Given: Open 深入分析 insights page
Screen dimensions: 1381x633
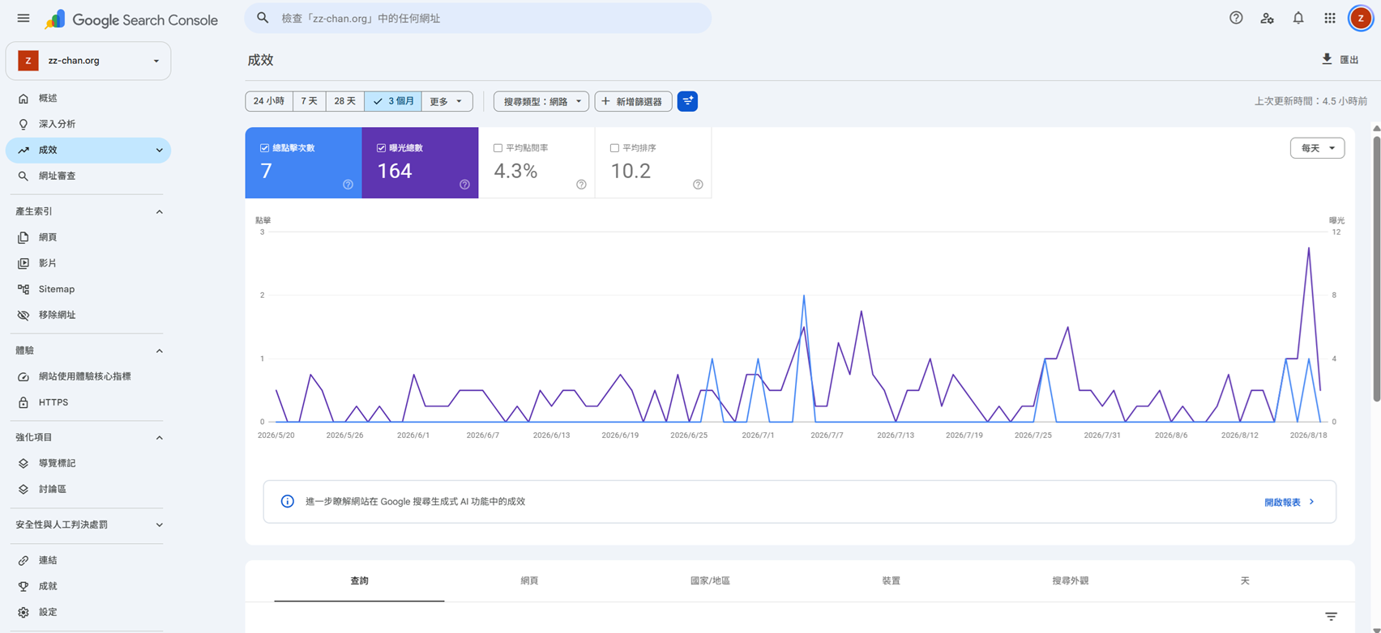Looking at the screenshot, I should coord(88,124).
